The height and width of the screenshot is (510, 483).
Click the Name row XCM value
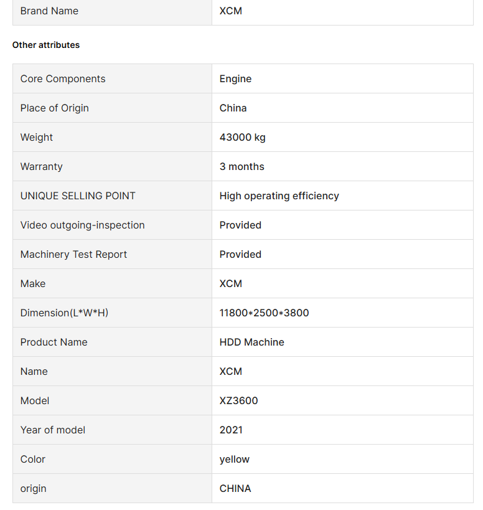pos(230,371)
